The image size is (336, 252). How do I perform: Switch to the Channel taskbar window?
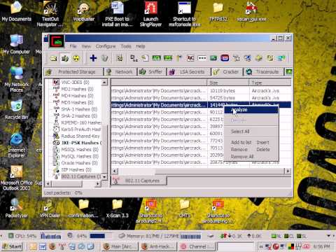coord(197,246)
